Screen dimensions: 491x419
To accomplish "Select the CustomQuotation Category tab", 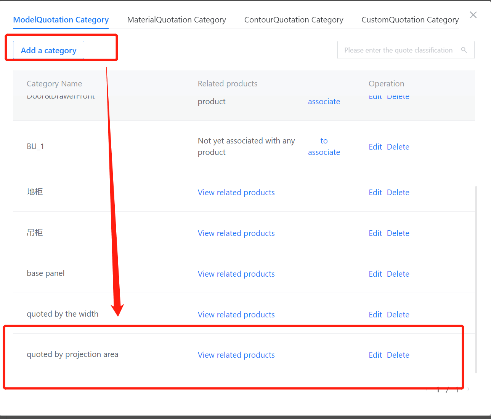I will click(410, 20).
